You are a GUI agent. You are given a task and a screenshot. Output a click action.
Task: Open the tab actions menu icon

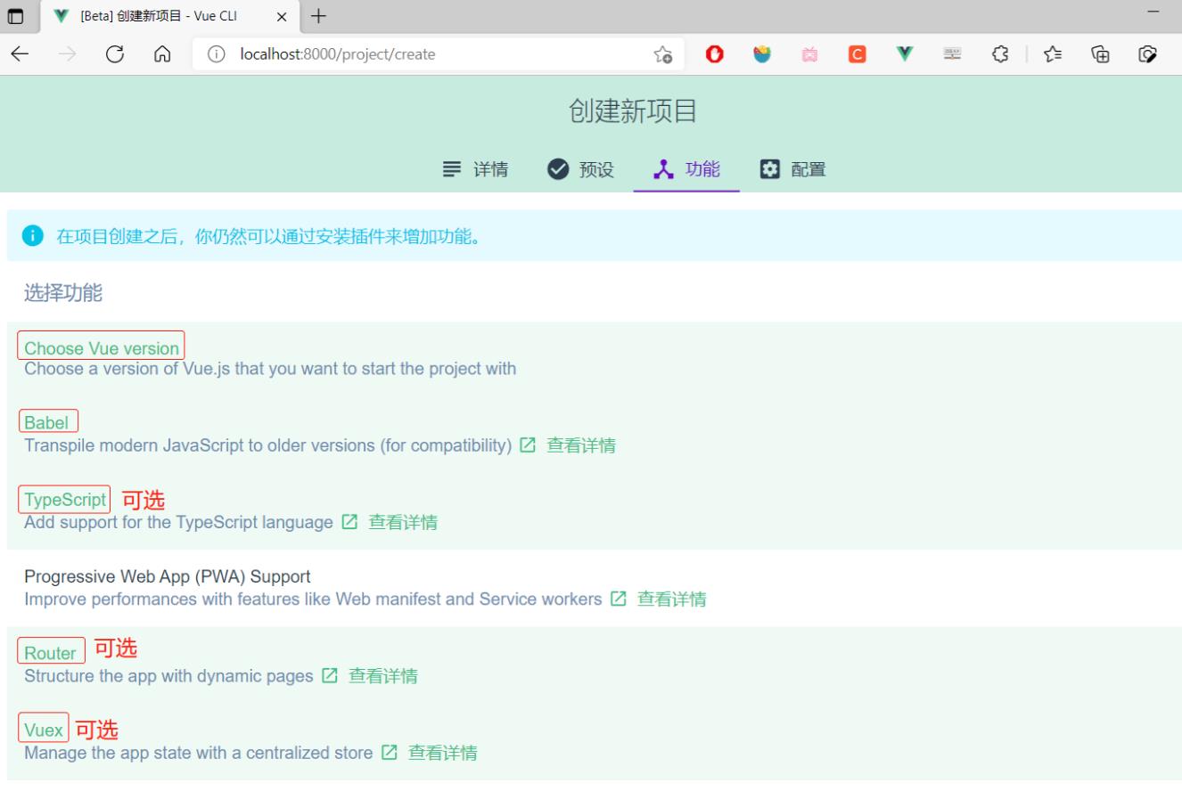15,16
